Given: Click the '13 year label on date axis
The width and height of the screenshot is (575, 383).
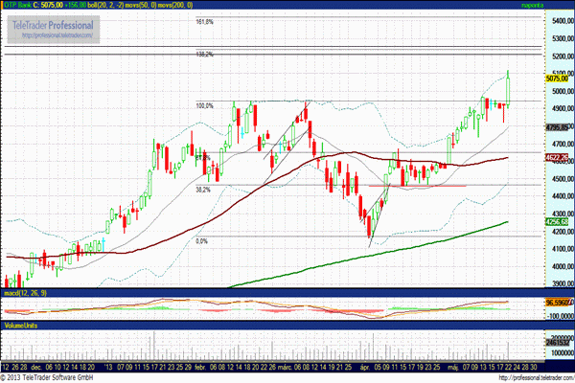Looking at the screenshot, I should (x=108, y=367).
